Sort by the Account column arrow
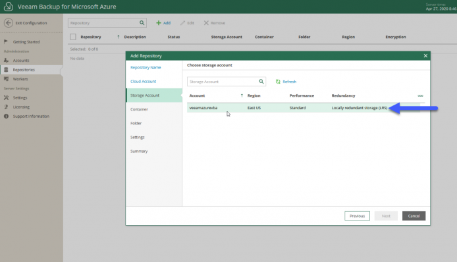 click(x=242, y=95)
